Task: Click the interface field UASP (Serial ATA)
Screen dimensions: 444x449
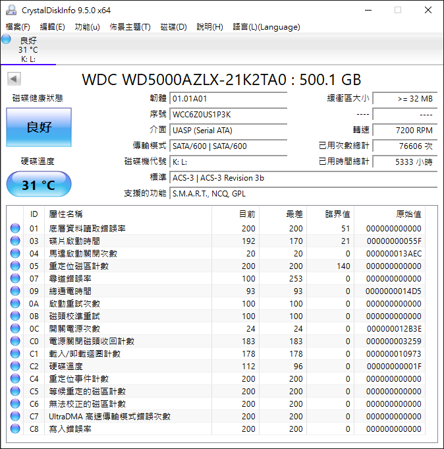Action: 229,131
